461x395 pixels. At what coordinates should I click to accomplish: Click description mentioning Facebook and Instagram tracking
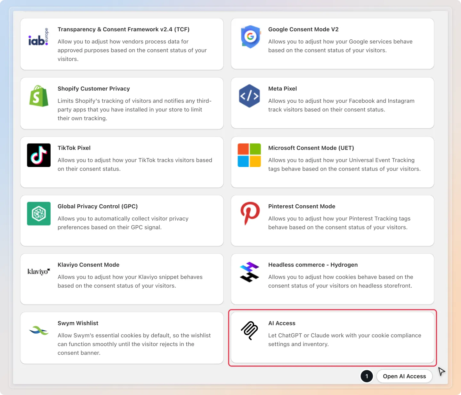coord(342,105)
